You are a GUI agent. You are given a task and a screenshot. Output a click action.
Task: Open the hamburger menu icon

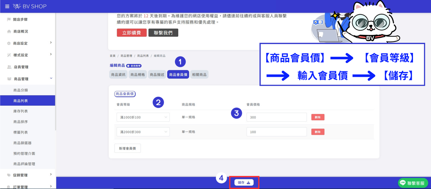coord(7,6)
